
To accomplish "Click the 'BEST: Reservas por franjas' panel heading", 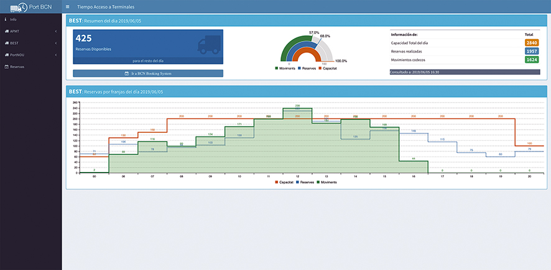I will tap(116, 91).
